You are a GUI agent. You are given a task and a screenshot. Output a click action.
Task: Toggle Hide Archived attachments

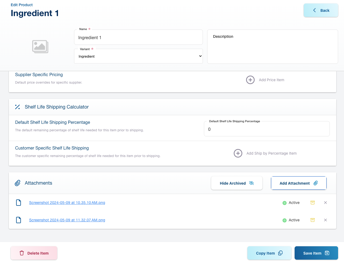(236, 183)
